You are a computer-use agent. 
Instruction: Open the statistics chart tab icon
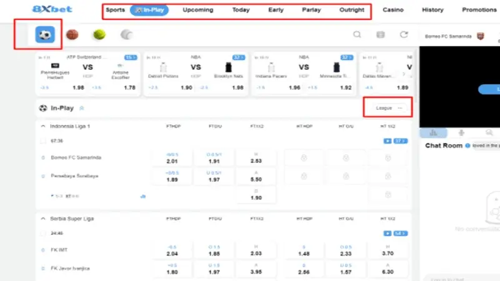(x=434, y=132)
